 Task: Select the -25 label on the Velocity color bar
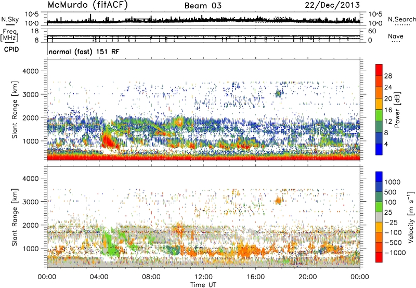[x=391, y=222]
